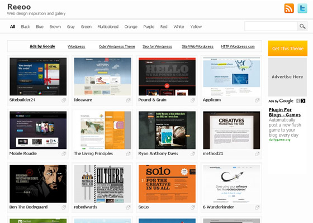Filter gallery by Red
The height and width of the screenshot is (223, 313).
coord(164,27)
